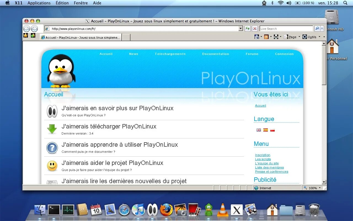Click the Inscription link in Menu

pyautogui.click(x=263, y=155)
